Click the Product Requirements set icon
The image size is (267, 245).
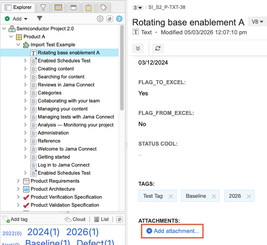click(x=26, y=181)
